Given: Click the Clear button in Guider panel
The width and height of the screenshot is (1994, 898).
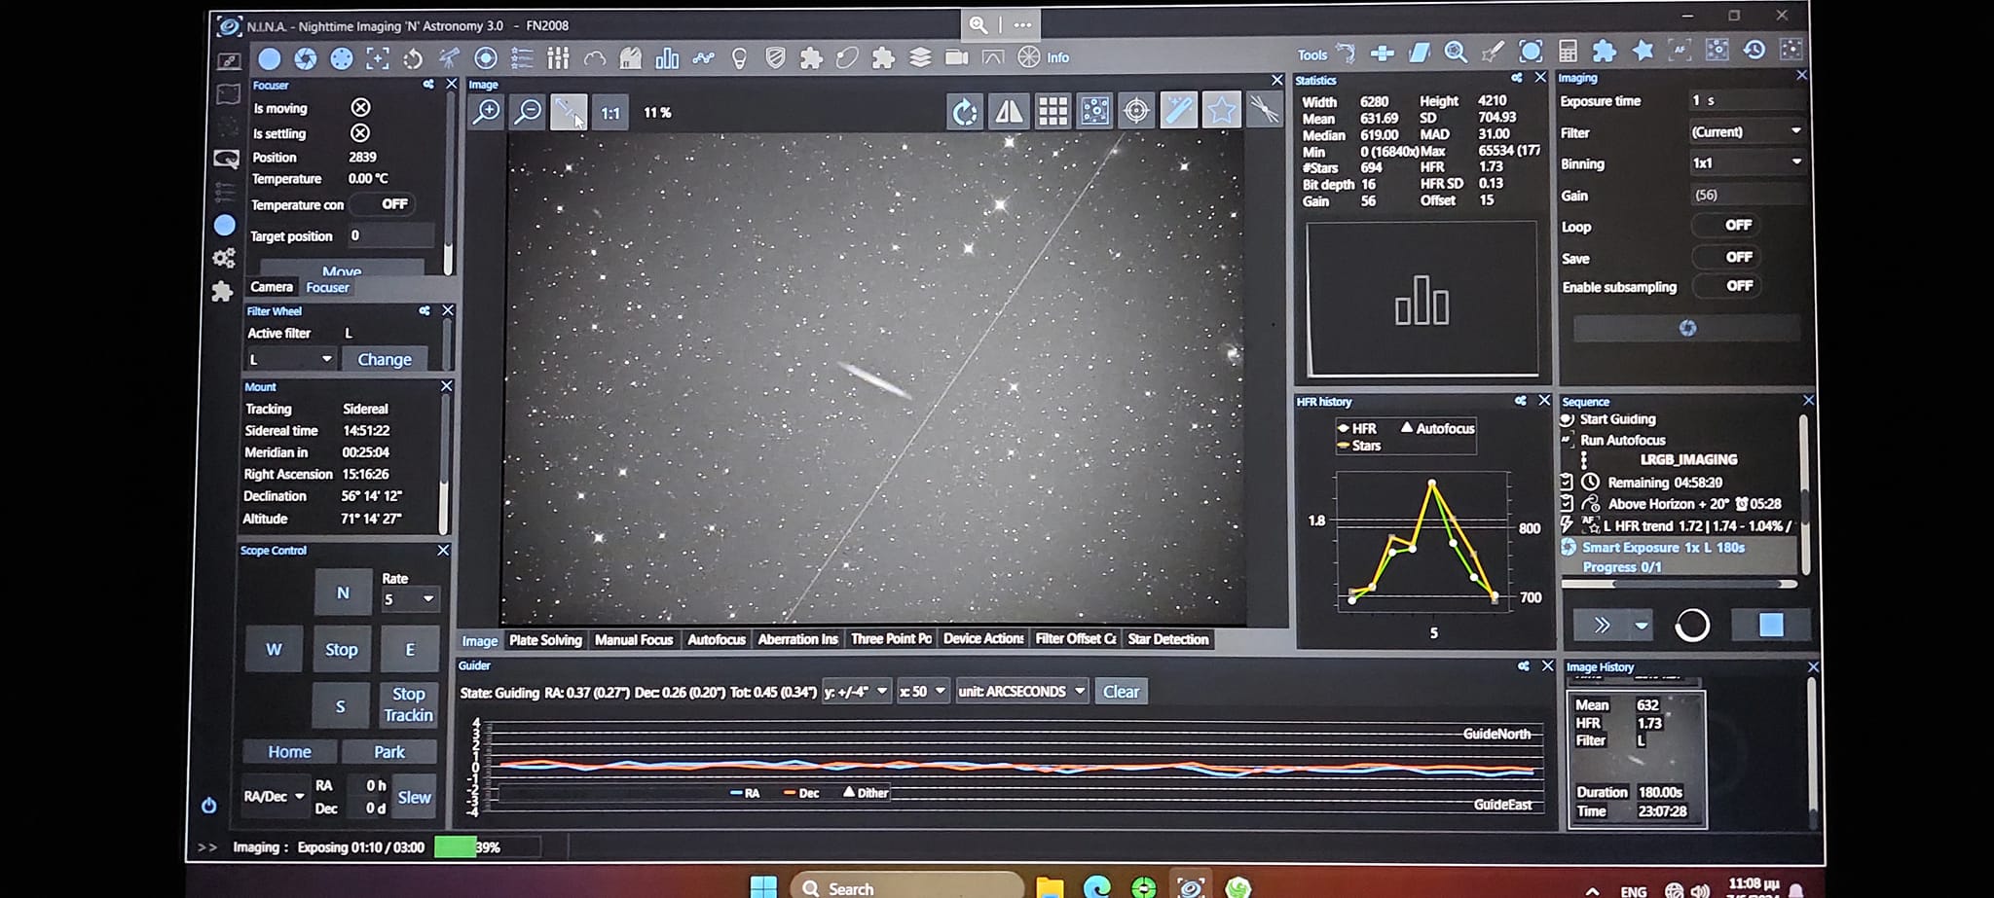Looking at the screenshot, I should point(1121,692).
